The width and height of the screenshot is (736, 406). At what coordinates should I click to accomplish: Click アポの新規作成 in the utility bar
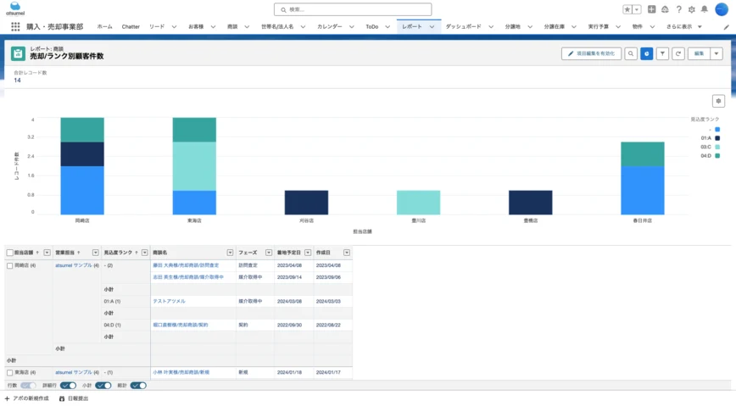[31, 398]
